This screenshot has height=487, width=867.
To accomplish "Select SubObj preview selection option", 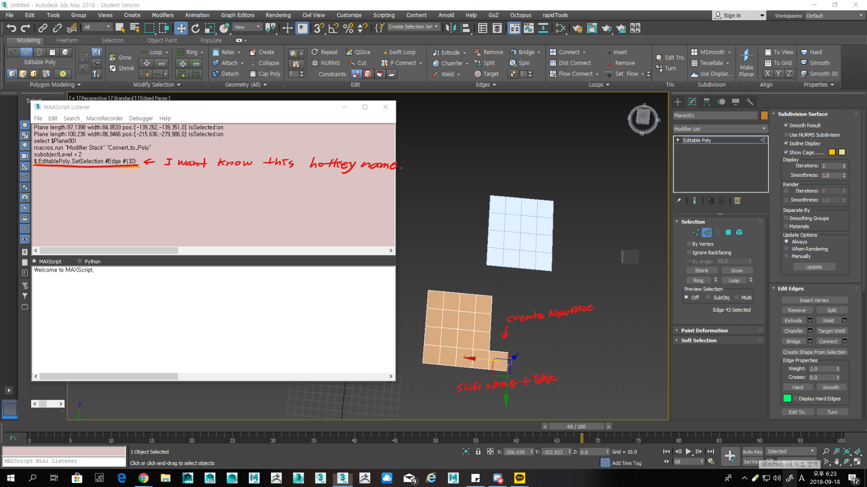I will pos(708,298).
